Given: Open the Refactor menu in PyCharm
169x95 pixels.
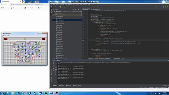Looking at the screenshot, I should 70,5.
